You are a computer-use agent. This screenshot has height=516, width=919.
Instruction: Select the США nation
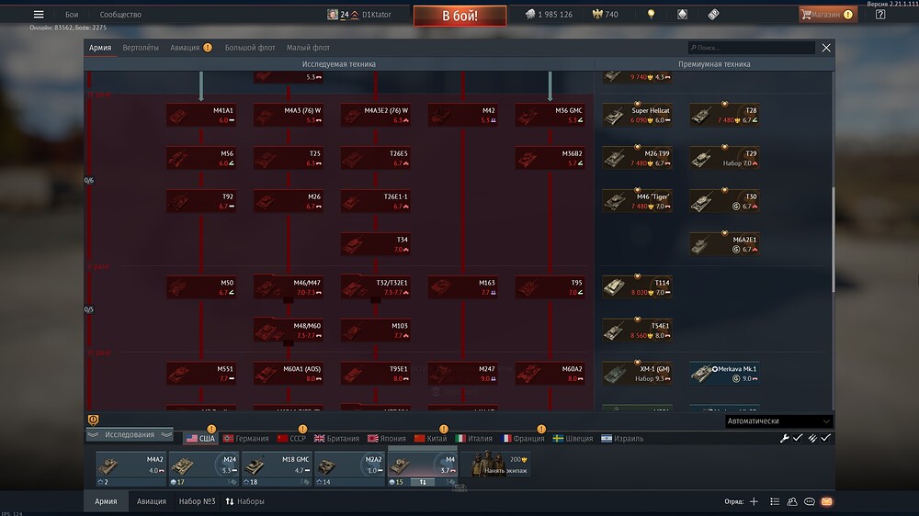pyautogui.click(x=200, y=438)
